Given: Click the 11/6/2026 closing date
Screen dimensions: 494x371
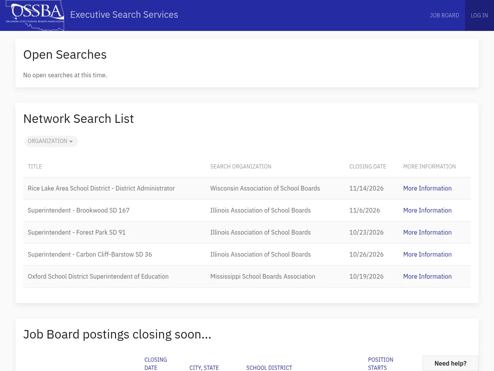Looking at the screenshot, I should click(364, 210).
